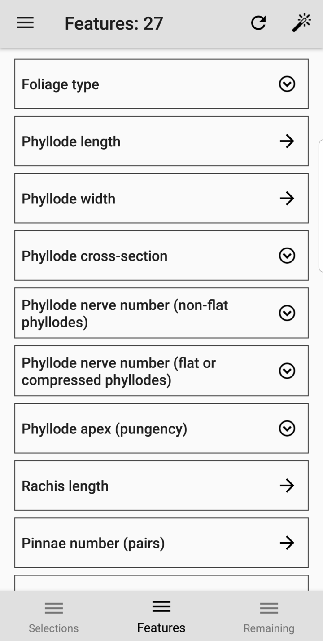Tap Pinnae number (pairs) arrow icon
This screenshot has width=323, height=641.
[x=287, y=543]
